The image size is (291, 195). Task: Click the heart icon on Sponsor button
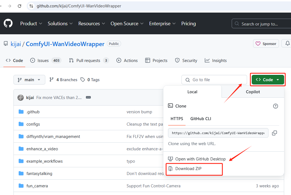(258, 44)
